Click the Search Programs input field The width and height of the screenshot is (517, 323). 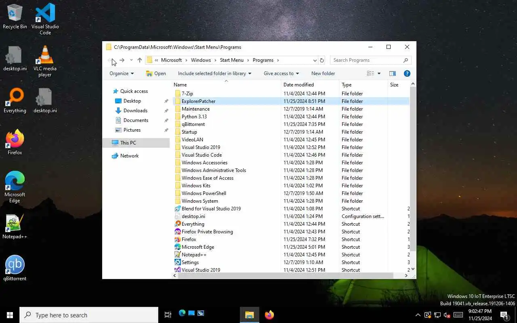click(371, 60)
